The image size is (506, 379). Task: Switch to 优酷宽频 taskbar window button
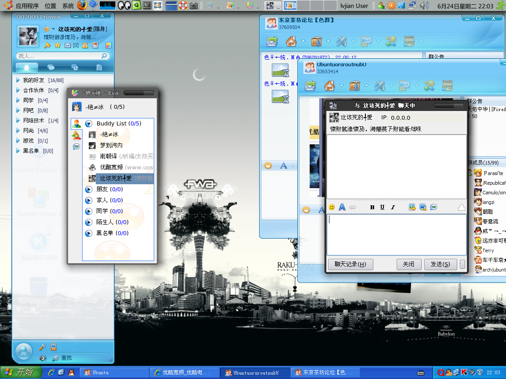pos(185,372)
